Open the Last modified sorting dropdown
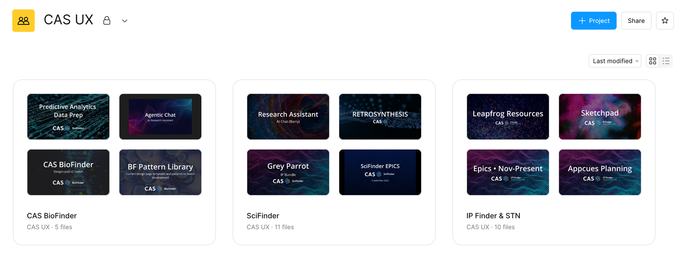Viewport: 684px width, 256px height. [615, 61]
